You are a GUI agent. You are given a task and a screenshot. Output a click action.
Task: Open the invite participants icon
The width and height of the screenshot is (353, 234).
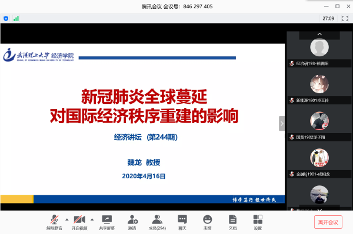click(x=132, y=222)
